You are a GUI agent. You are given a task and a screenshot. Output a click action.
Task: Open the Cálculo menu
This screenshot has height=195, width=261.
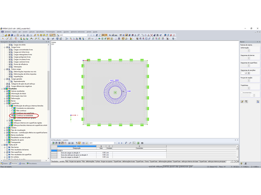pos(32,32)
